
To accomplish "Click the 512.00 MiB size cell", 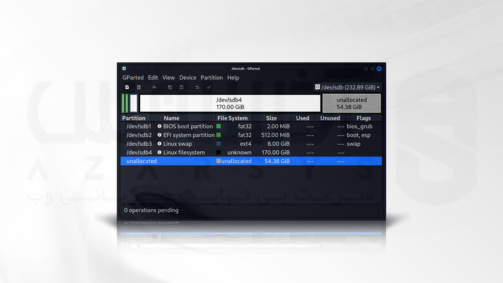I will 275,135.
